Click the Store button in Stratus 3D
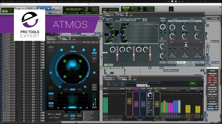This screenshot has height=124, width=222. click(108, 65)
